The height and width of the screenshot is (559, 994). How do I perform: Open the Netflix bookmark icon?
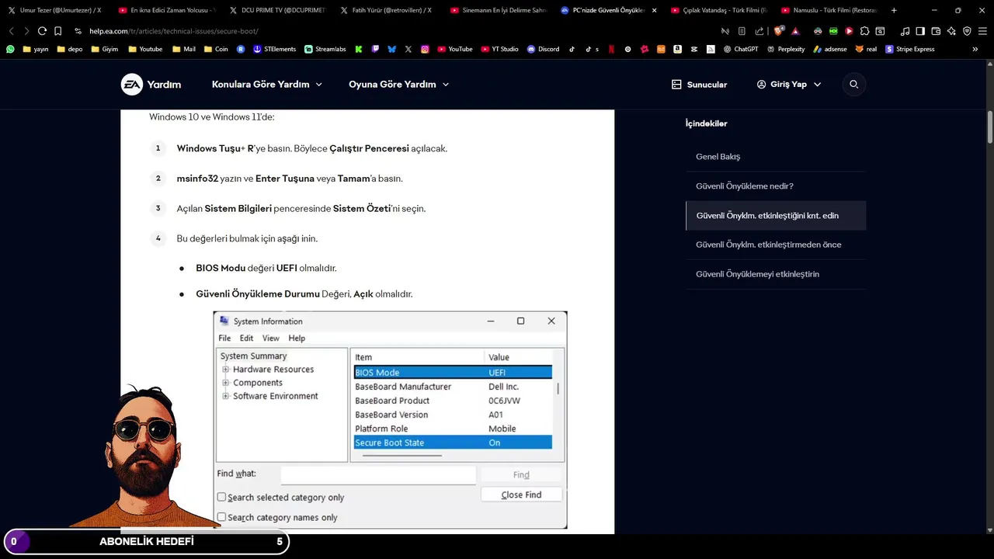(611, 49)
